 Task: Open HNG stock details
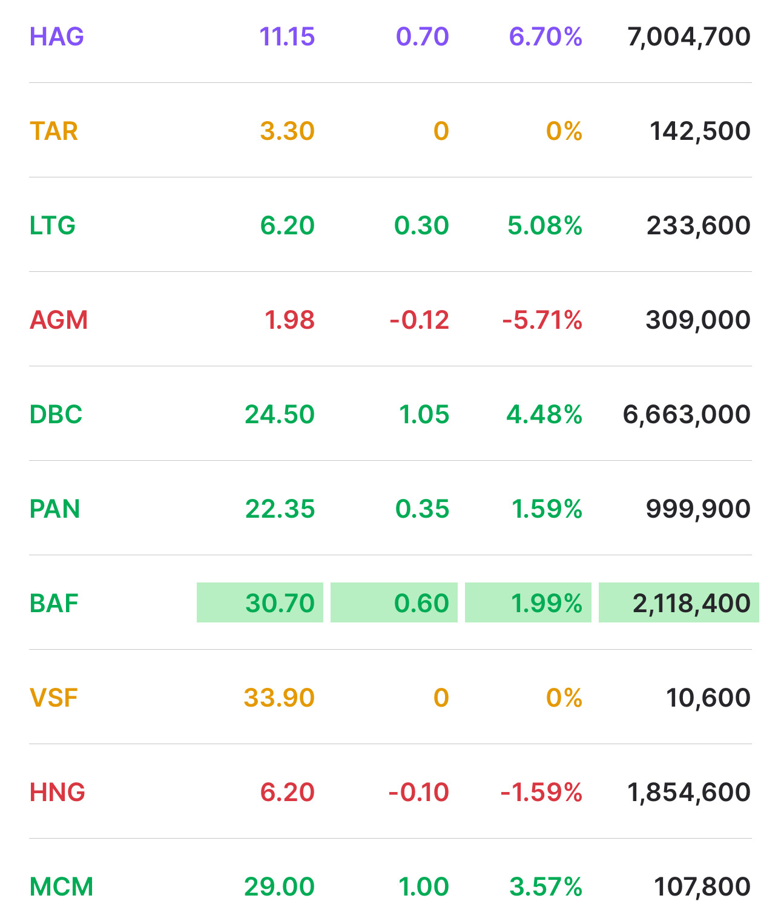[58, 793]
